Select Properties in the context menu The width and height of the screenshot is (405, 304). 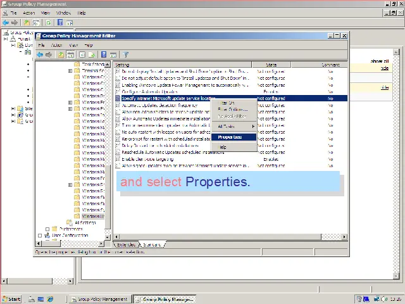point(234,137)
